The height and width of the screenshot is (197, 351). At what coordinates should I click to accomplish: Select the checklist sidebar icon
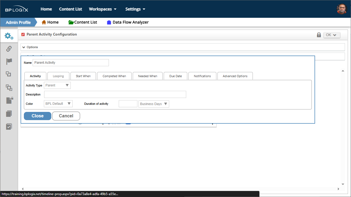(x=9, y=126)
